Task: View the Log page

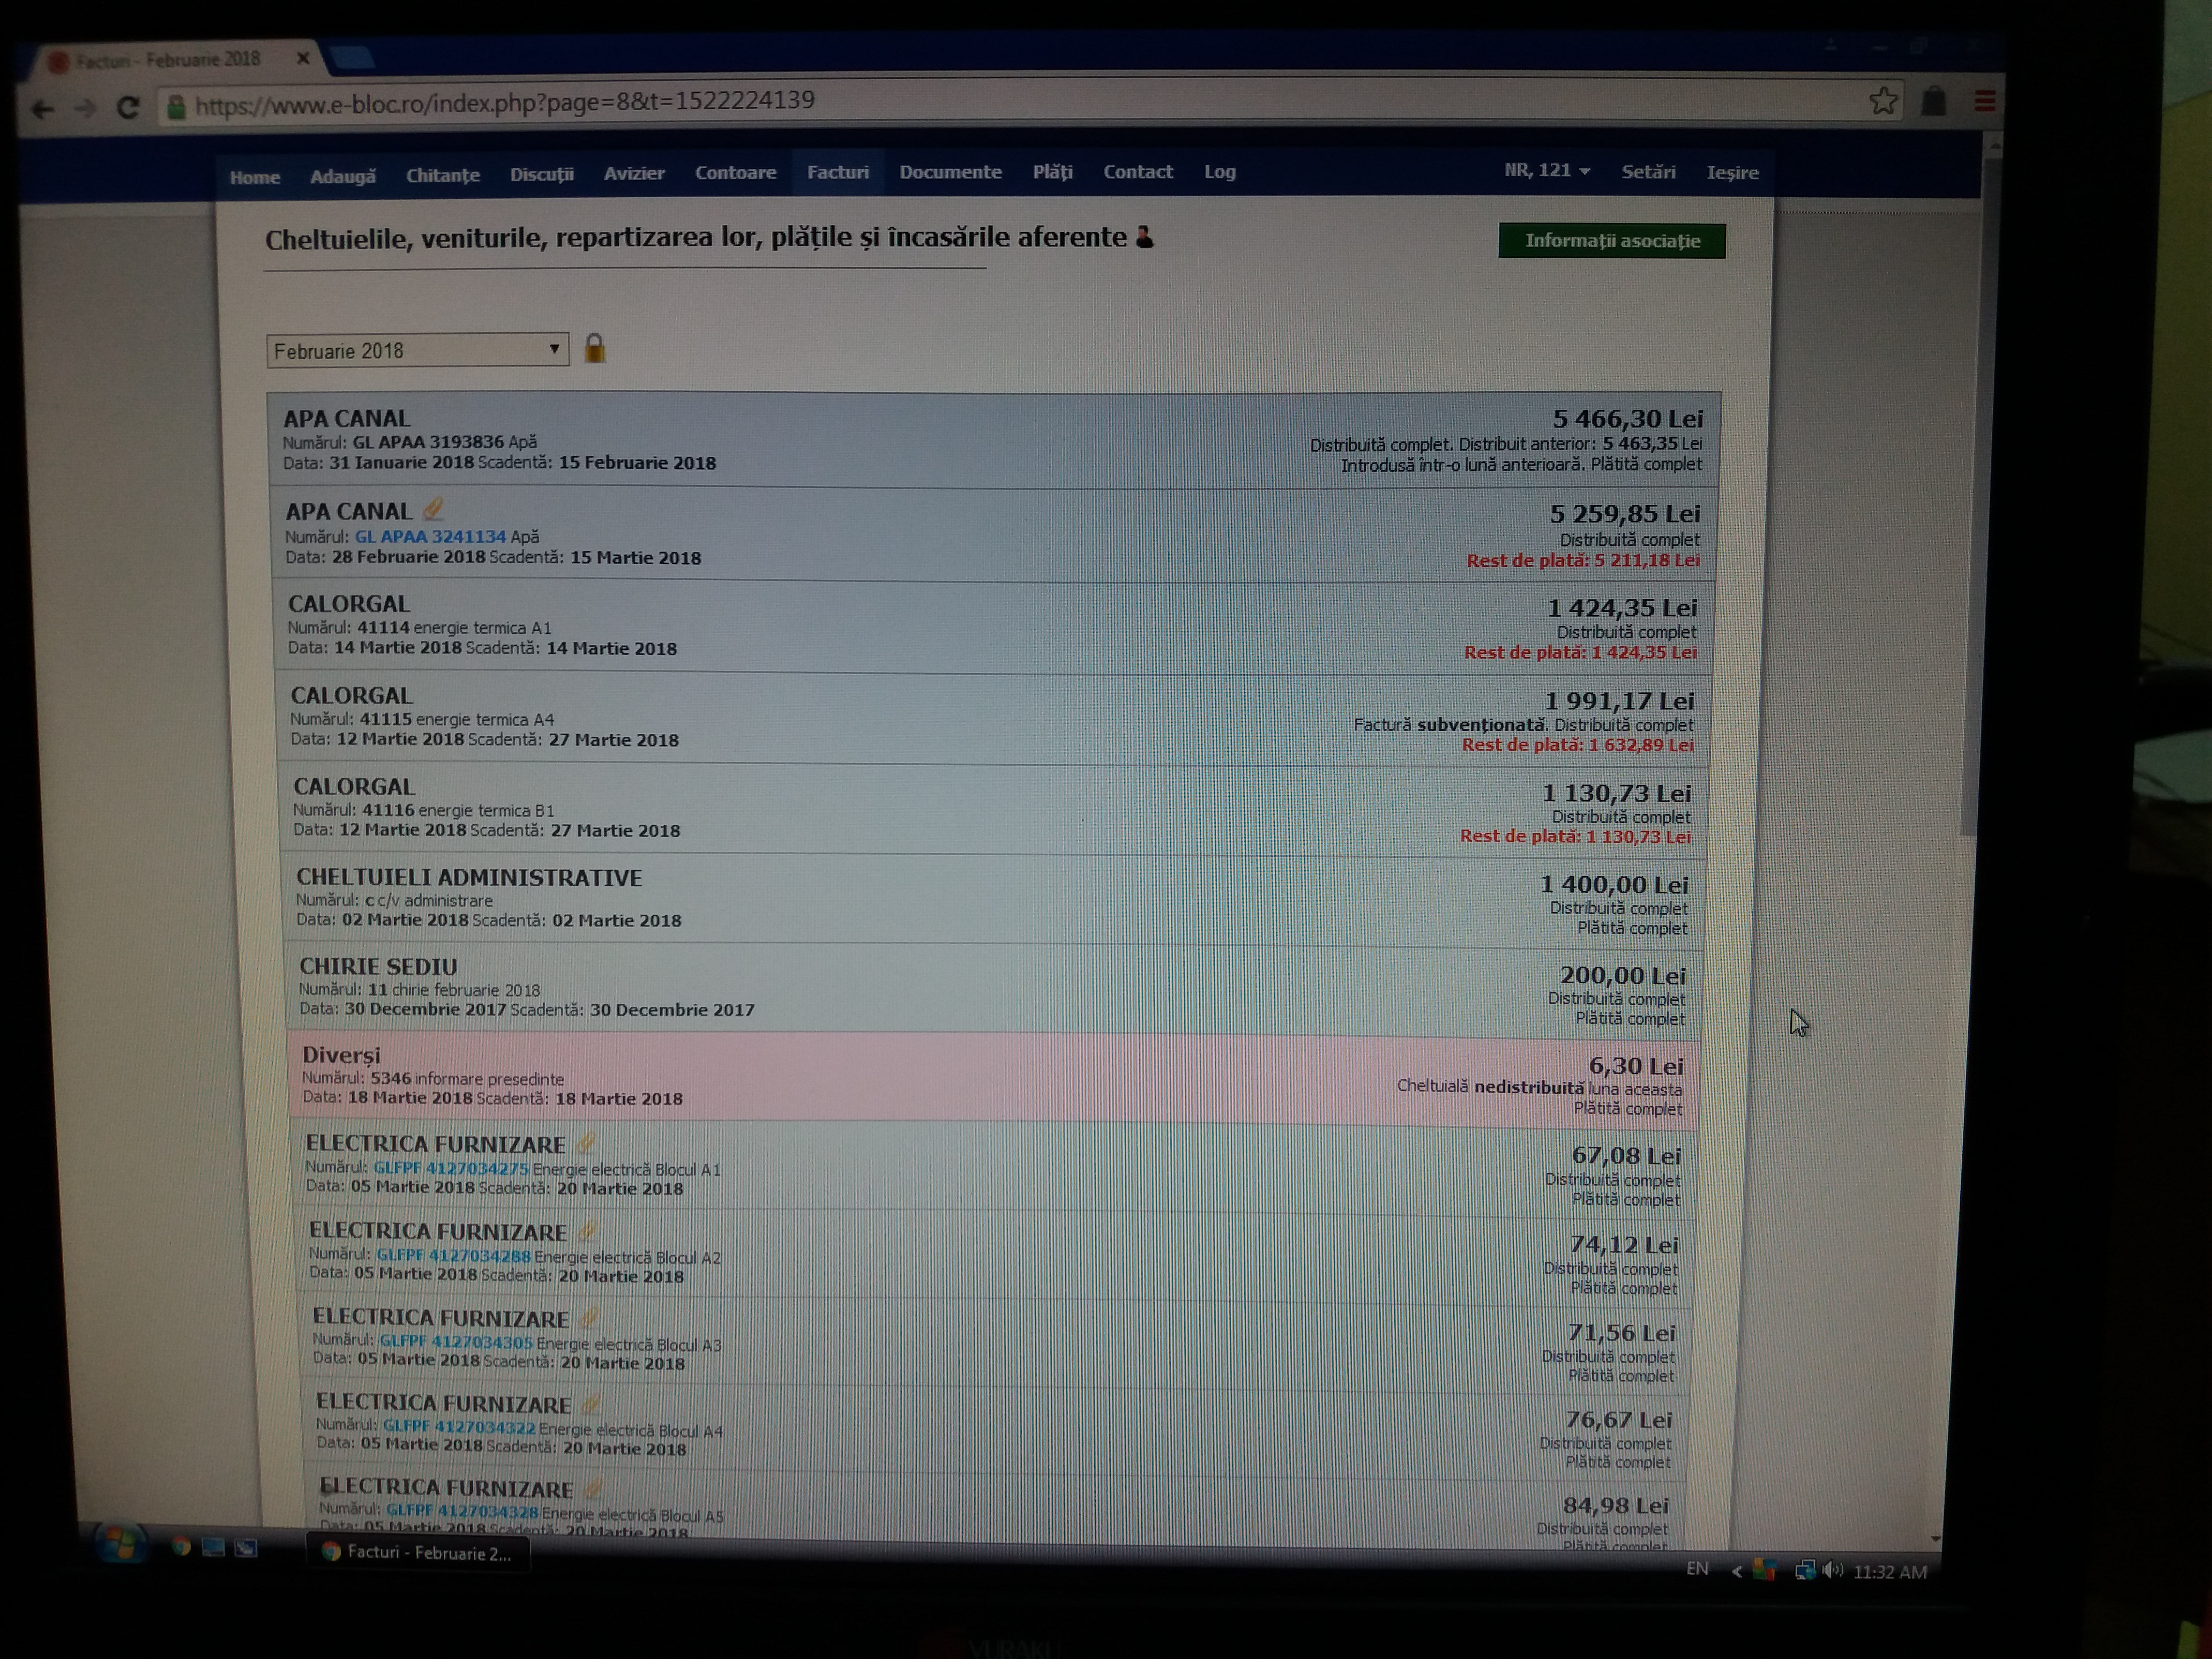Action: click(1220, 172)
